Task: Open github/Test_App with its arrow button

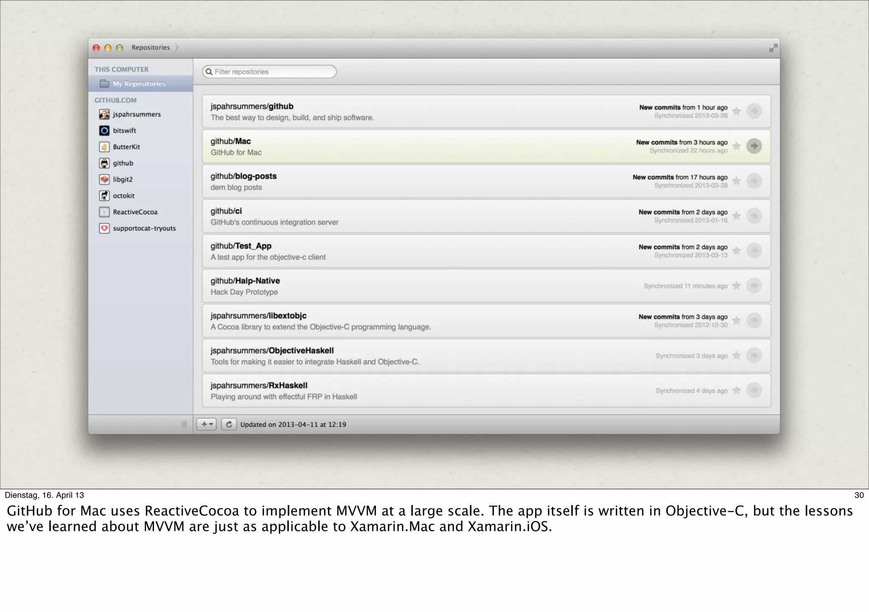Action: (754, 250)
